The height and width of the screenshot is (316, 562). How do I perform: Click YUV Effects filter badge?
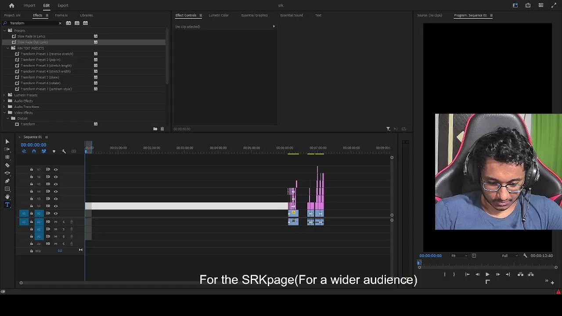85,23
